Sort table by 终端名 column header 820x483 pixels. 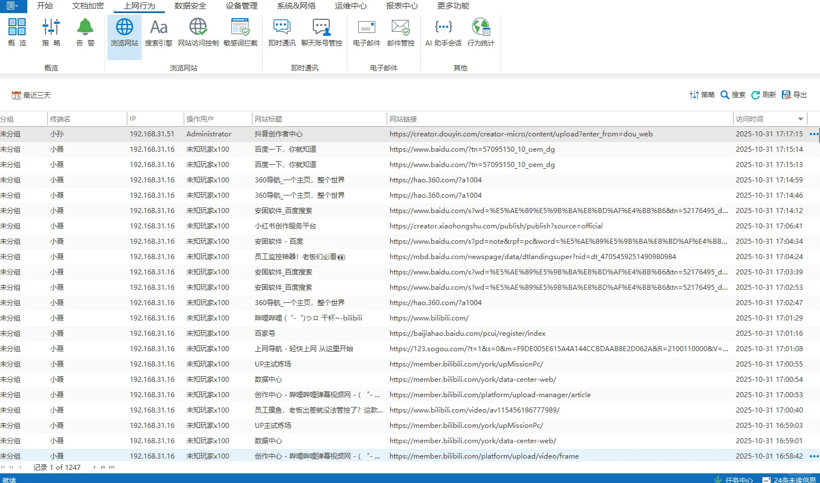87,119
